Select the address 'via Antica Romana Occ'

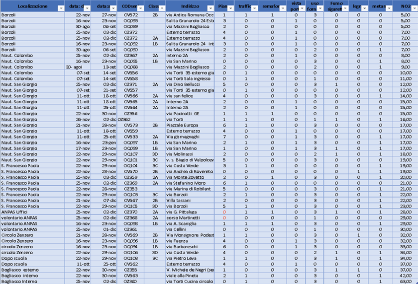(190, 15)
